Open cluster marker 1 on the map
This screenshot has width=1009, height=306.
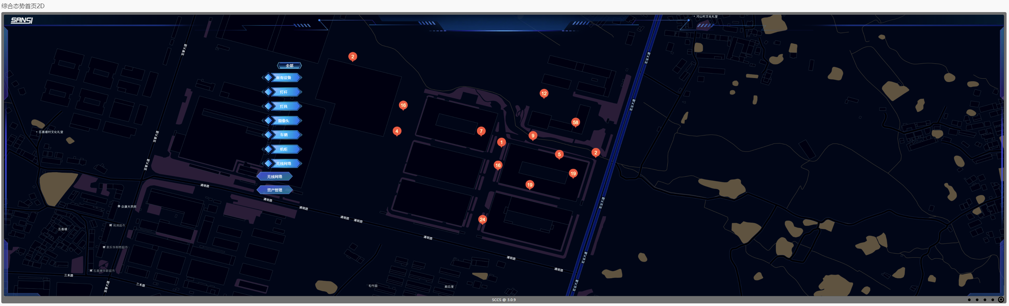501,143
